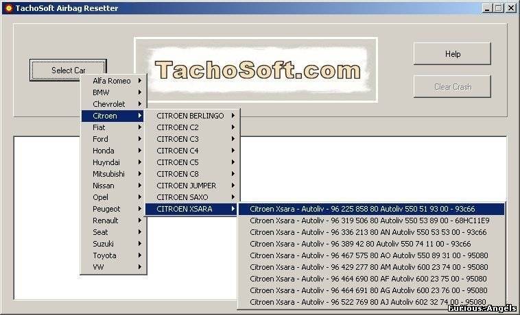Select Xsara Autoliv 96 225 858 80 93c66

tap(372, 209)
